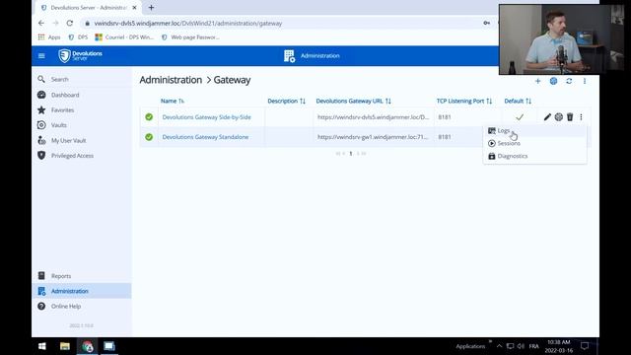Image resolution: width=631 pixels, height=355 pixels.
Task: Click the Vaults icon
Action: (x=41, y=125)
